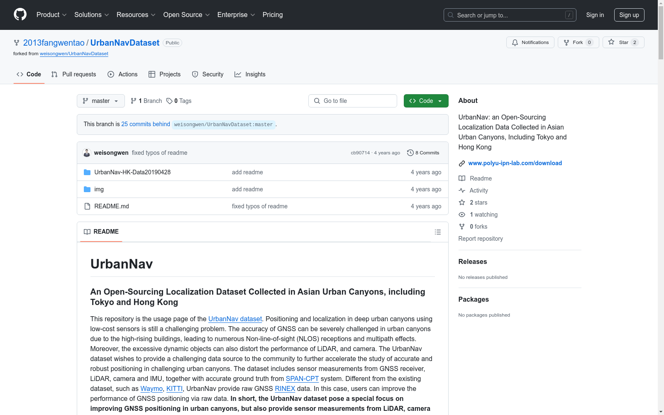View the 8 Commits history
664x415 pixels.
point(423,153)
